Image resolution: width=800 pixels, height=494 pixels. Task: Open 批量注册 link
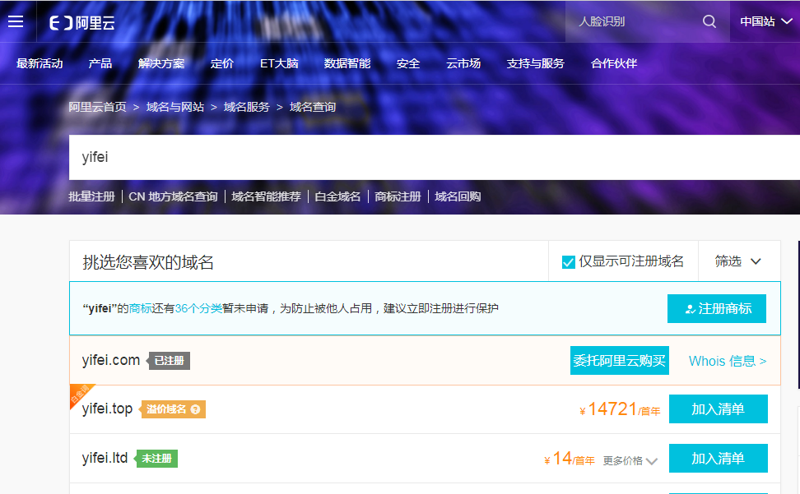[x=92, y=196]
